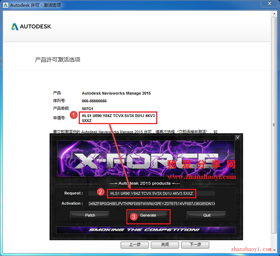Click the serial number 066-66666666
The image size is (280, 256).
(x=94, y=101)
